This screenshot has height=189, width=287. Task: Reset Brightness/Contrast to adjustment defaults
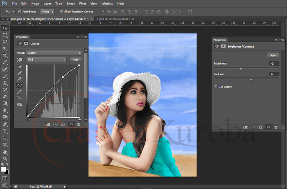point(261,127)
